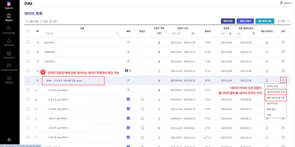Click upload icon for G 광고주 raw 데이터
The image size is (295, 147).
pyautogui.click(x=143, y=99)
